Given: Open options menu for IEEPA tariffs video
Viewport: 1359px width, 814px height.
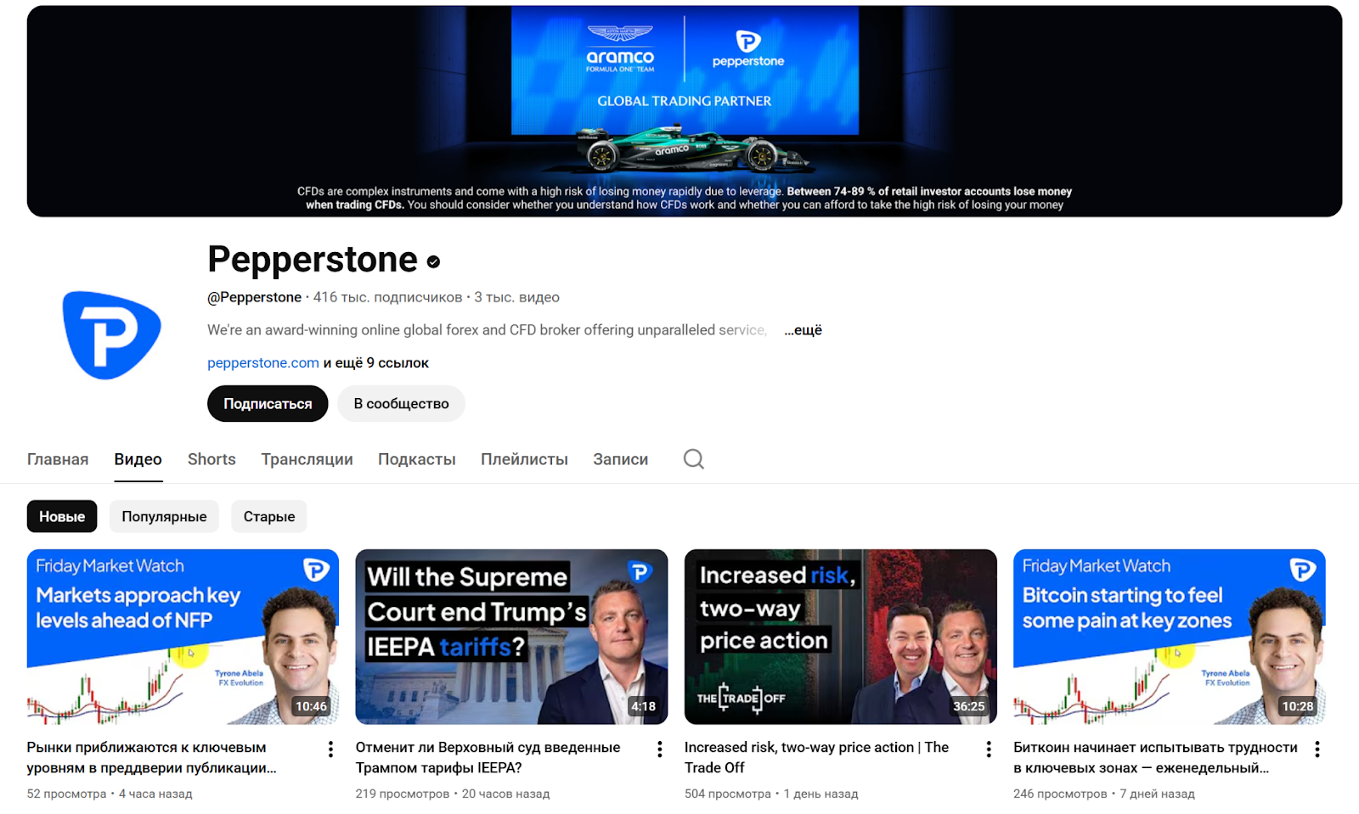Looking at the screenshot, I should coord(659,749).
